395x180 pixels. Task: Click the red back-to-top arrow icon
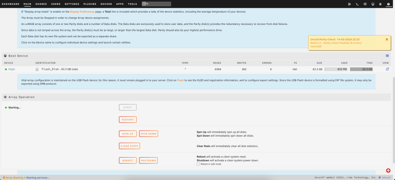388,171
